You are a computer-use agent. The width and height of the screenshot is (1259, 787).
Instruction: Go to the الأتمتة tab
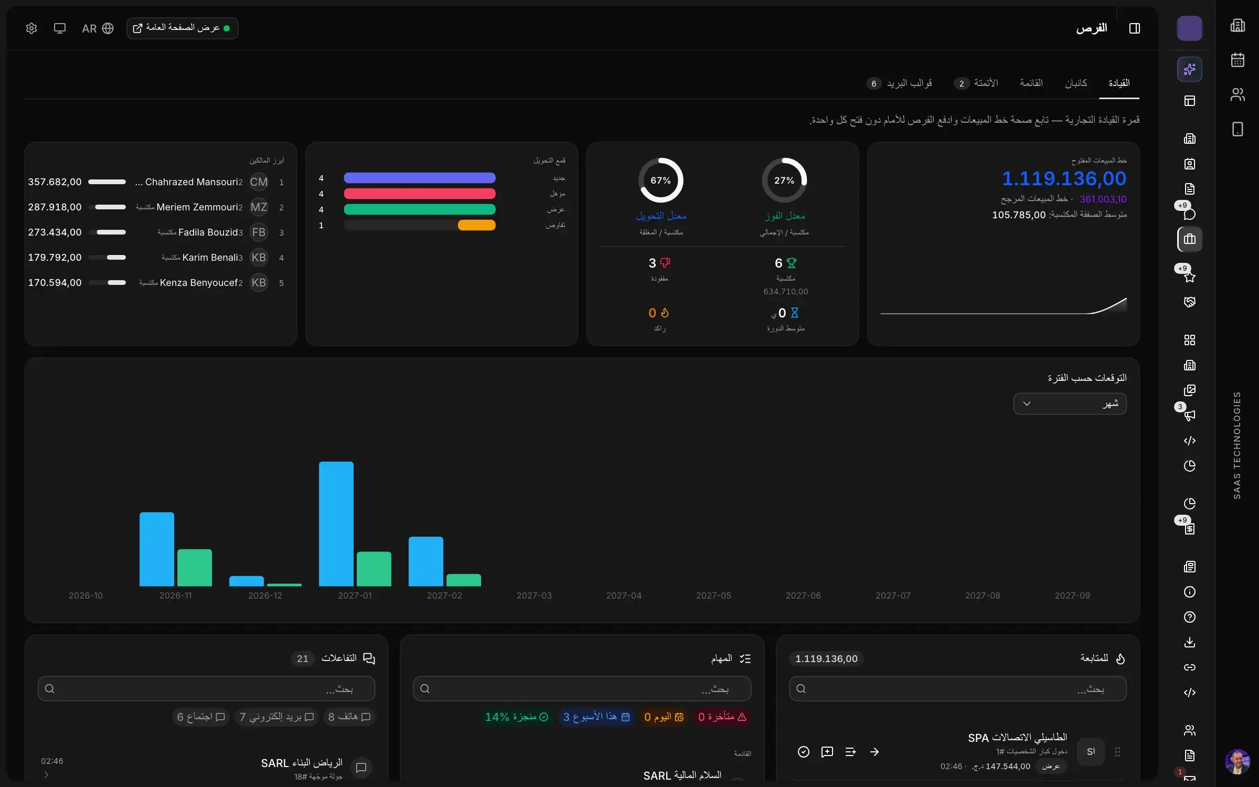click(x=976, y=83)
